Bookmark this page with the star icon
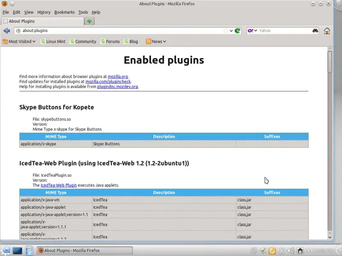Image resolution: width=342 pixels, height=256 pixels. coord(226,31)
